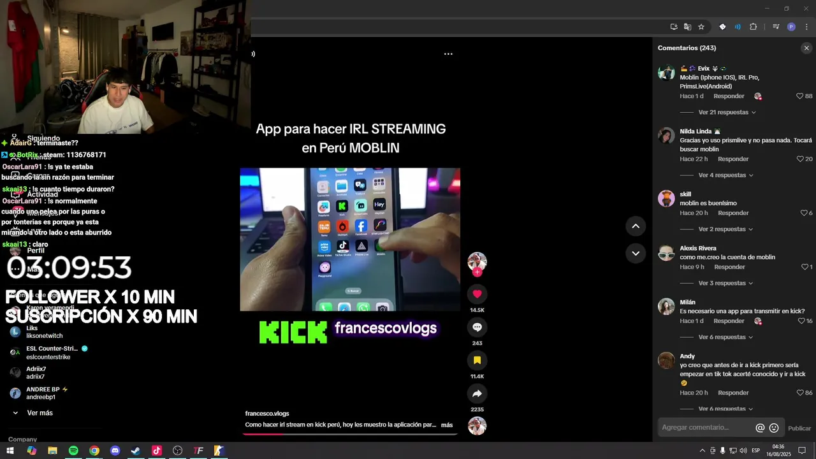
Task: Open comments via the speech bubble icon
Action: [x=477, y=327]
